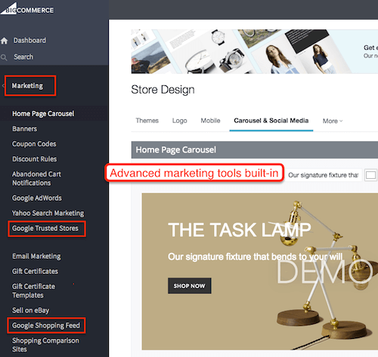Open Discount Rules menu item
This screenshot has width=378, height=357.
point(35,159)
